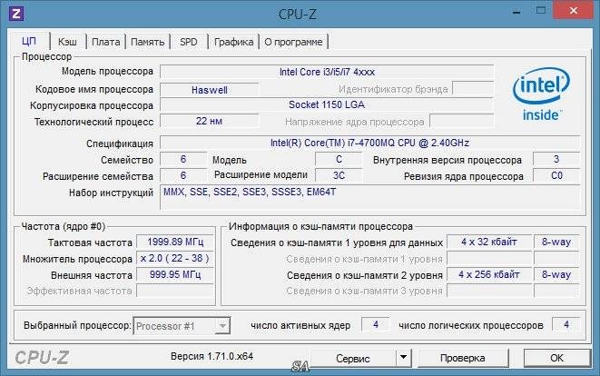Minimize the CPU-Z window
Image resolution: width=600 pixels, height=376 pixels.
(x=516, y=12)
